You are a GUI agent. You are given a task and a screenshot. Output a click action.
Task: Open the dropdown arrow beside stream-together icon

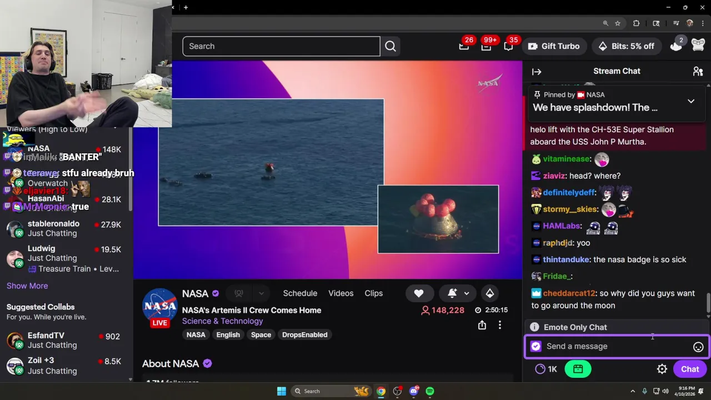tap(261, 293)
